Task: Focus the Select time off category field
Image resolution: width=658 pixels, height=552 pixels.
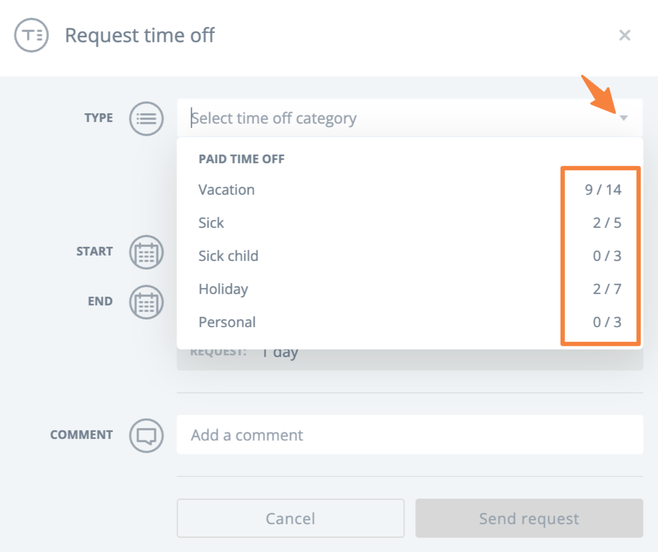Action: 381,118
